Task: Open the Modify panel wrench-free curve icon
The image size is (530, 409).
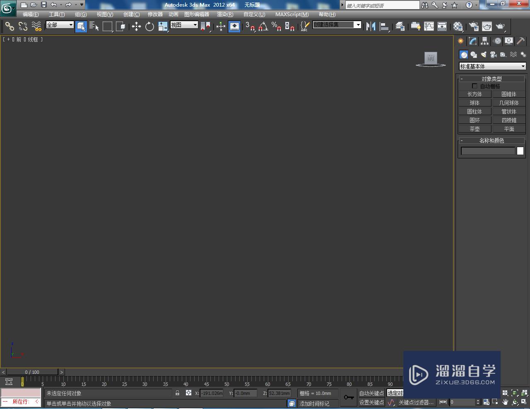Action: click(x=472, y=41)
